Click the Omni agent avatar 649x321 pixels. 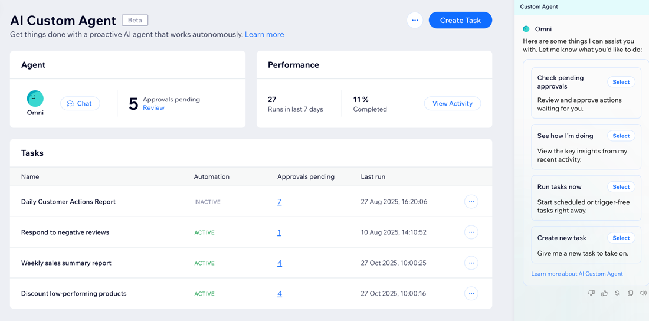click(35, 99)
